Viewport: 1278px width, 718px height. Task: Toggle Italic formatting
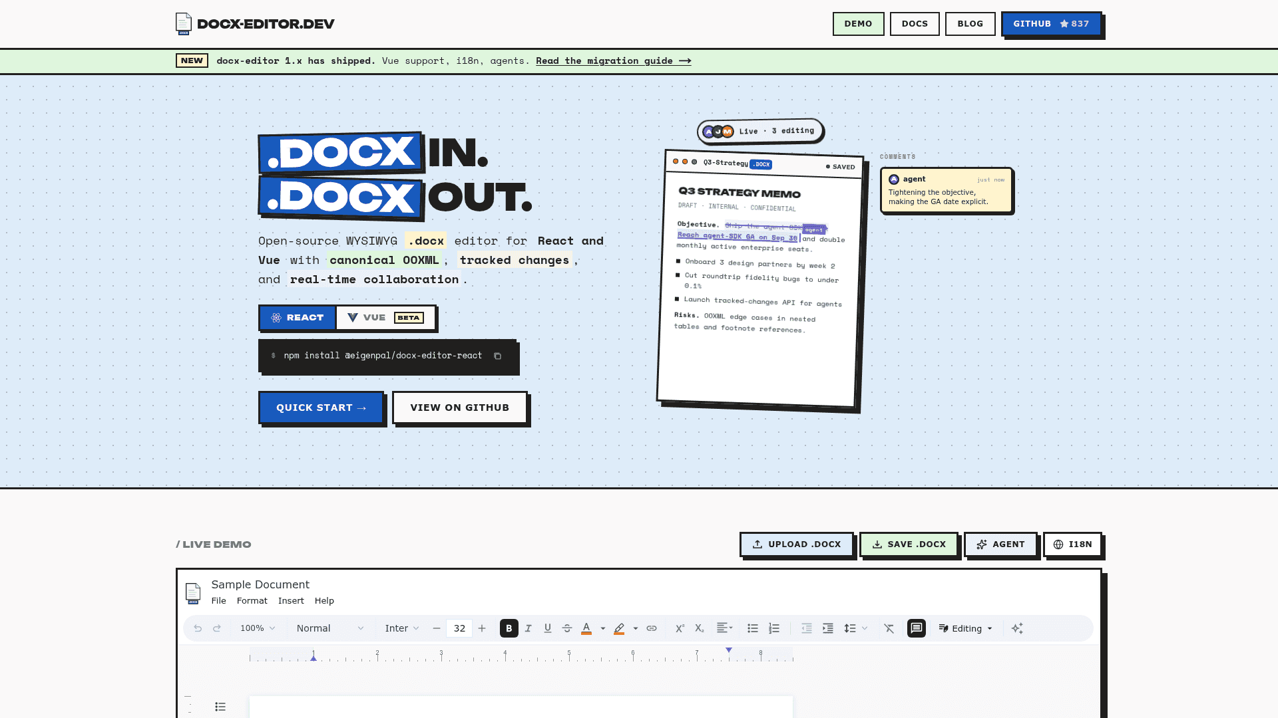tap(529, 628)
